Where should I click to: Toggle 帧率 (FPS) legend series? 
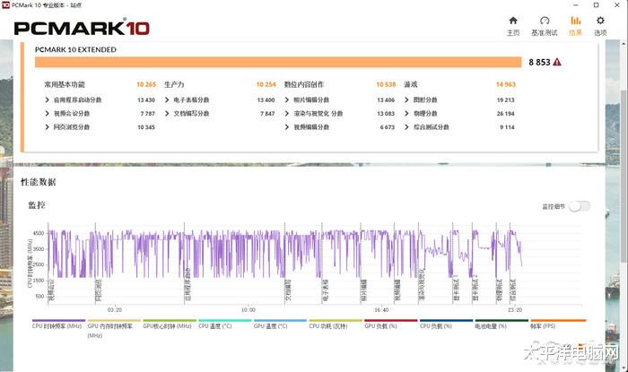coord(558,324)
